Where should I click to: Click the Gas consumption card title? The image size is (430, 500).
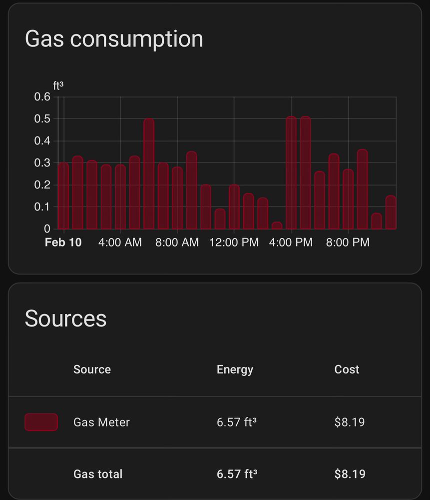(x=114, y=39)
